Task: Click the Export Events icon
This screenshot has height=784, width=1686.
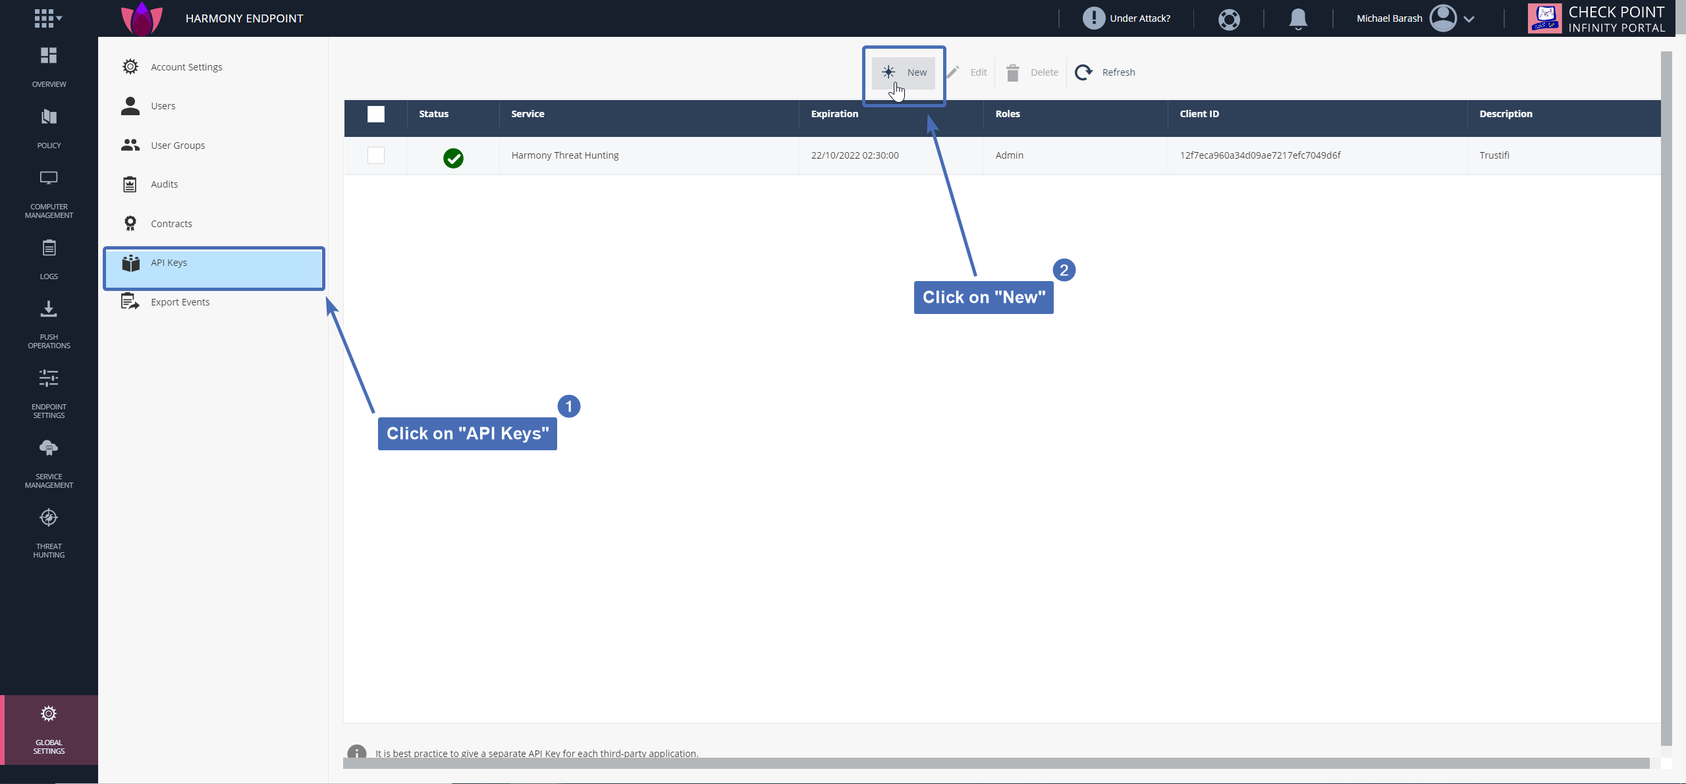Action: tap(130, 301)
